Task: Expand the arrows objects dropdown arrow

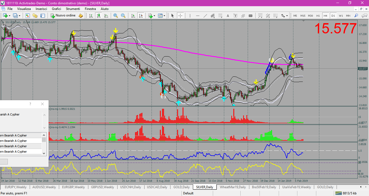Action: tap(287, 16)
